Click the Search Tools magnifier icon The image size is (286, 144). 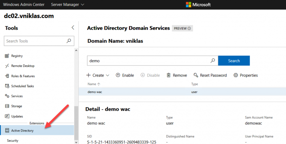(69, 41)
